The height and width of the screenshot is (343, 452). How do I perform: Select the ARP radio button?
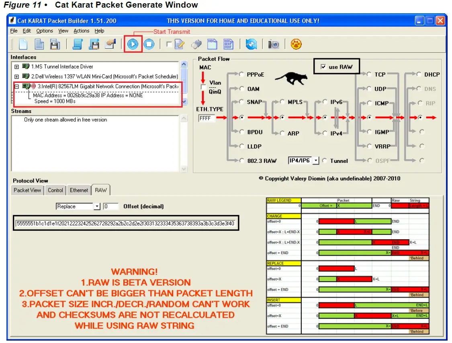pos(282,133)
